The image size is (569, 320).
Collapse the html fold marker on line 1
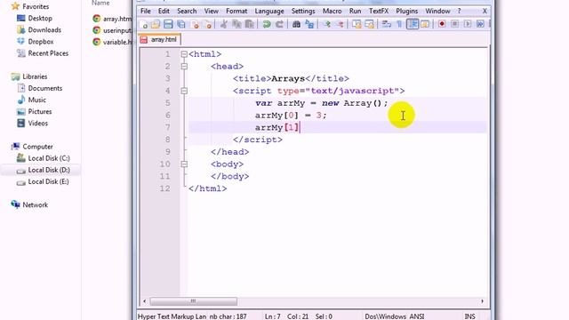pyautogui.click(x=184, y=54)
